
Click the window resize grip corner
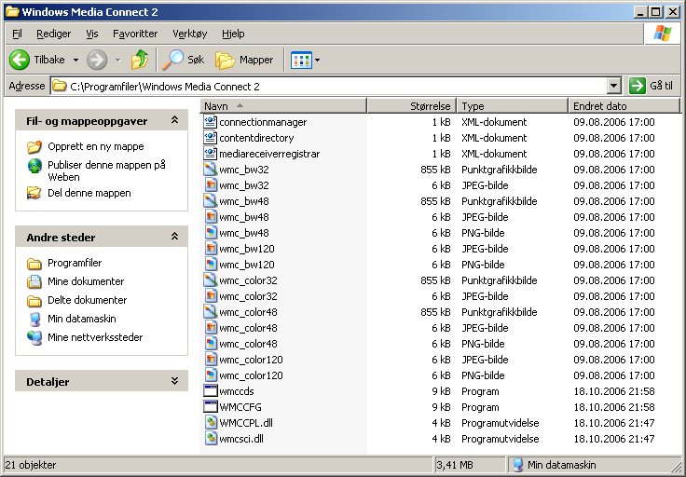click(676, 467)
